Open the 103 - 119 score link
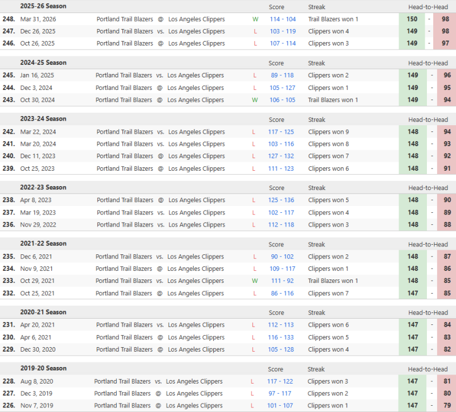The width and height of the screenshot is (456, 412). (283, 31)
